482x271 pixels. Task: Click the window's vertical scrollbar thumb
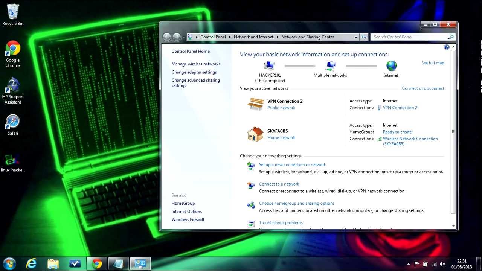coord(453,132)
